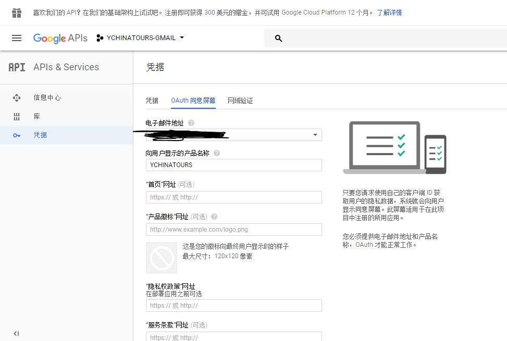Viewport: 507px width, 341px height.
Task: Click the Google APIs logo
Action: point(60,38)
